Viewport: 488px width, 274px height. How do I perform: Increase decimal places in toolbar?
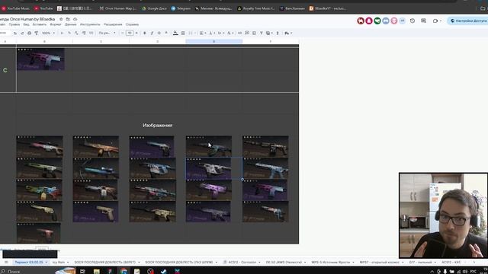click(x=83, y=33)
